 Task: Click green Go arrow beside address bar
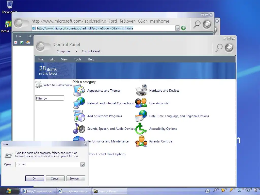point(183,28)
